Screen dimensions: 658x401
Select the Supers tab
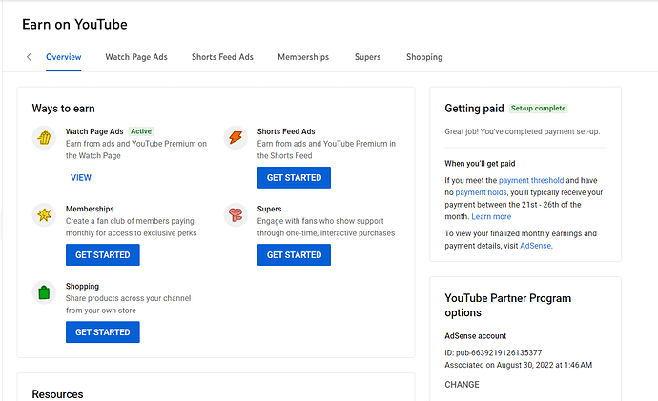coord(367,57)
